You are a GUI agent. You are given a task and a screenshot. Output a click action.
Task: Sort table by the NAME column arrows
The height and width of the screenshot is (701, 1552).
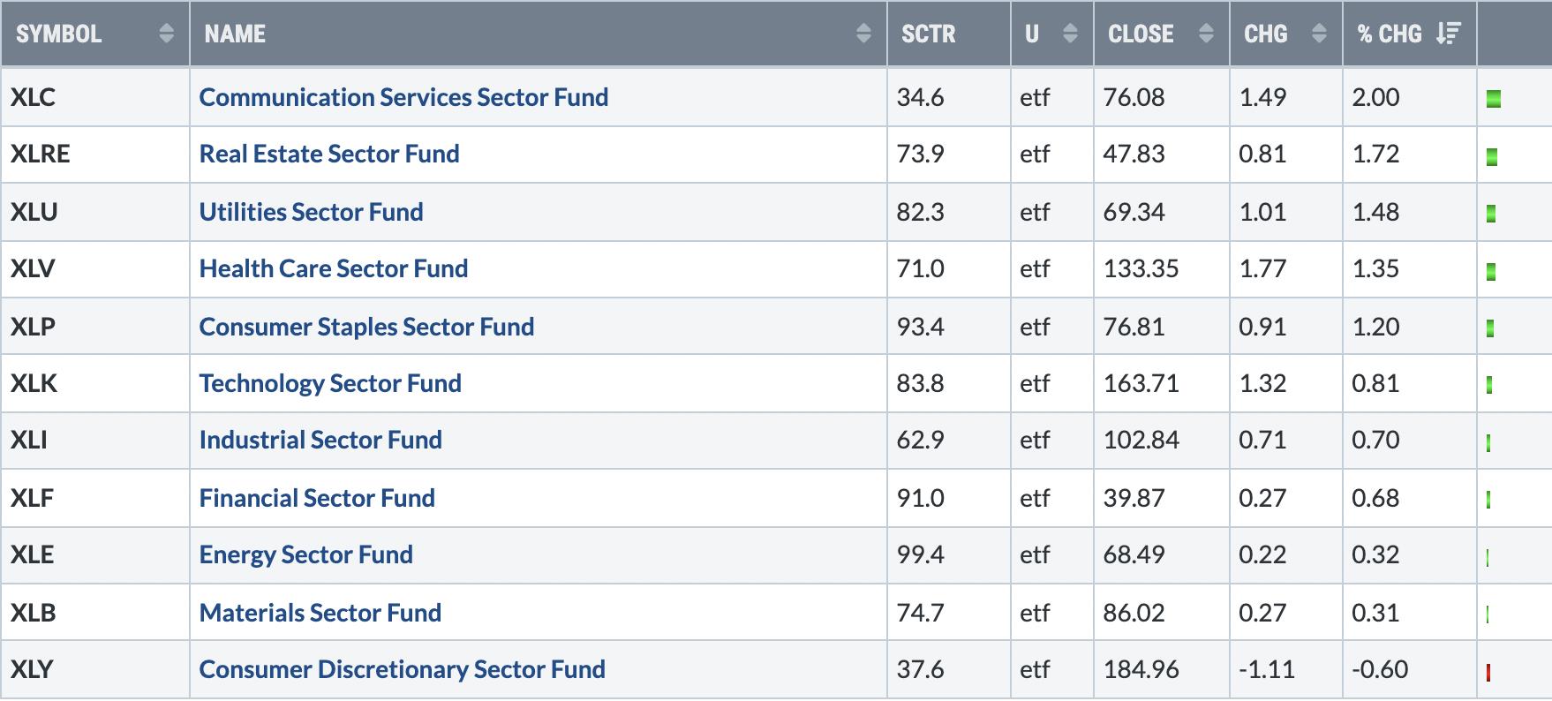tap(863, 34)
